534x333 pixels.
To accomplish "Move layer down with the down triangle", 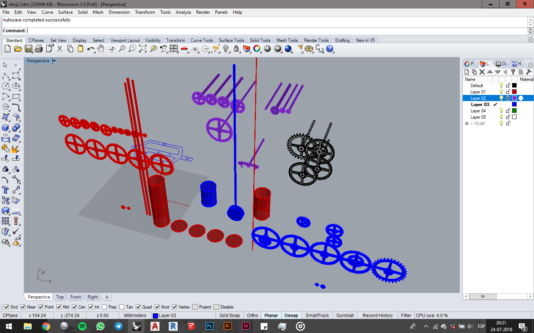I will pos(498,72).
